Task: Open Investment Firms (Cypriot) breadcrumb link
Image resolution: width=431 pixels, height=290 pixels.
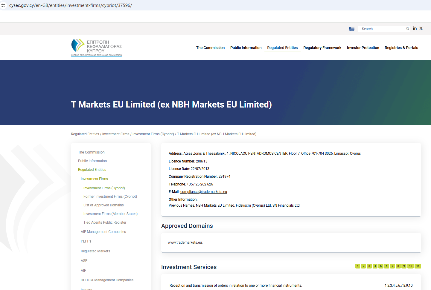Action: tap(153, 134)
